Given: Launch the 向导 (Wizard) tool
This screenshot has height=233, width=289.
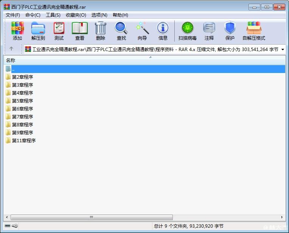Looking at the screenshot, I should tap(142, 31).
